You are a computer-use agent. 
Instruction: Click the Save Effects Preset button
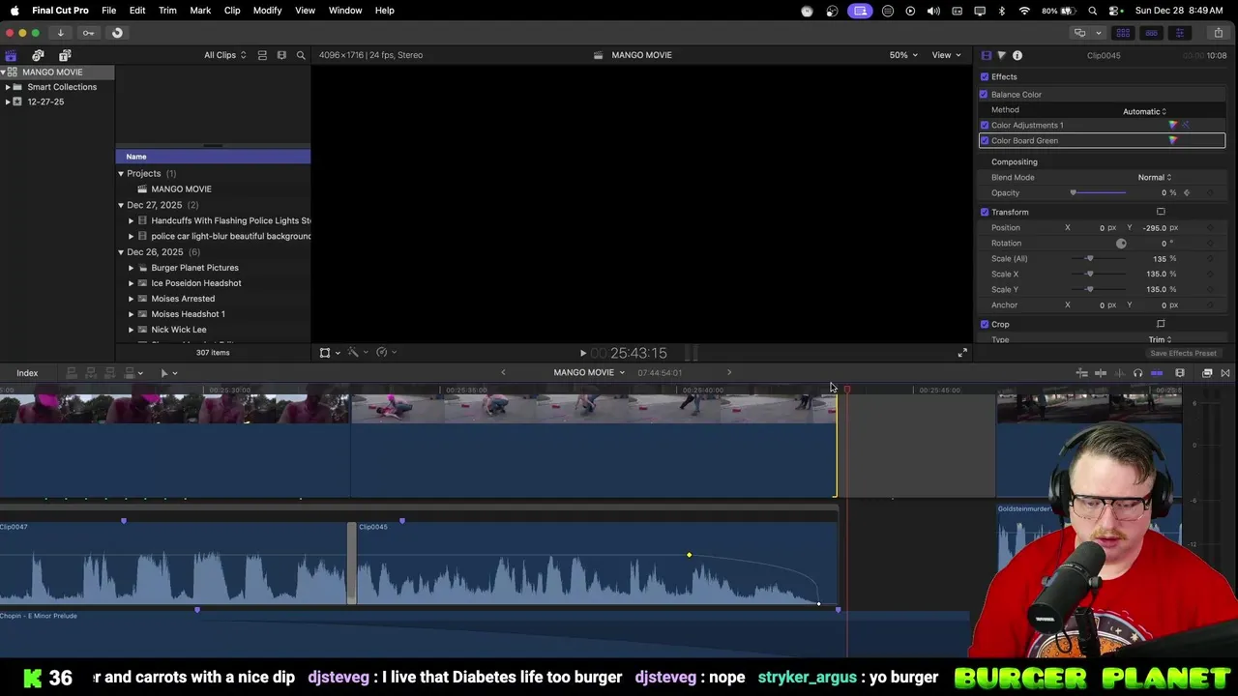(1183, 354)
